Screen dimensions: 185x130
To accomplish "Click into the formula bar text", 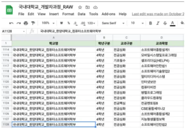I will point(71,31).
